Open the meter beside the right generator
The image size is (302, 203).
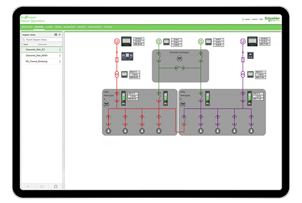pos(209,42)
